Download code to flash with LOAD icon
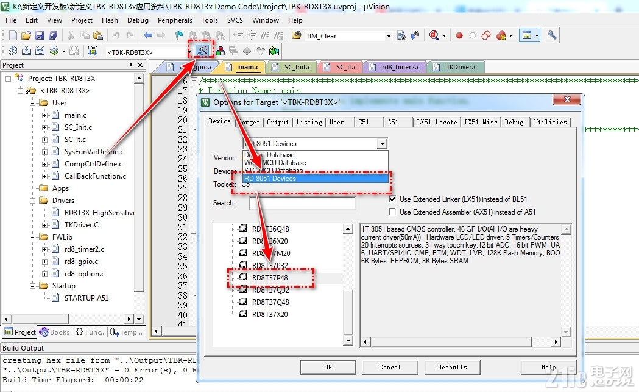639x392 pixels. pos(93,51)
